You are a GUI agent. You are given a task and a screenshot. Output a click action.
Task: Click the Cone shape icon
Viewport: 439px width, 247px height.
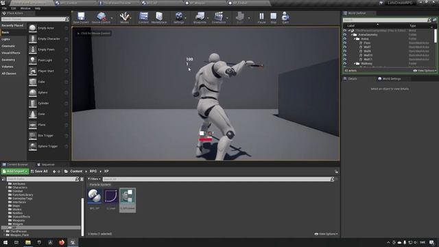pyautogui.click(x=33, y=114)
